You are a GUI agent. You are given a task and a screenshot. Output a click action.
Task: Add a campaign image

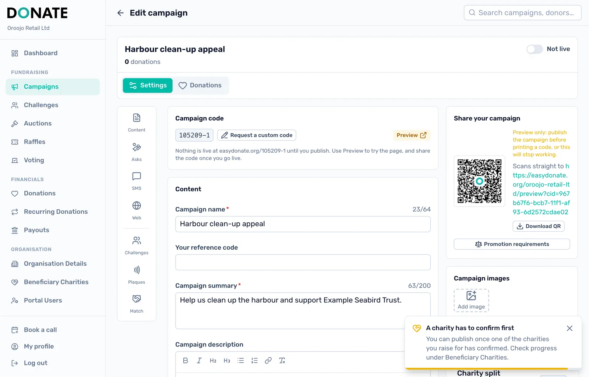(x=471, y=300)
